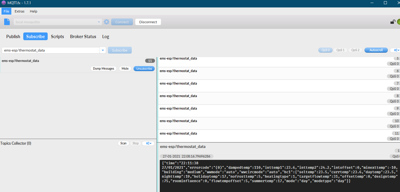Expand the topic ems-esp/thermostat_data dropdown arrow
400x192 pixels.
click(103, 50)
